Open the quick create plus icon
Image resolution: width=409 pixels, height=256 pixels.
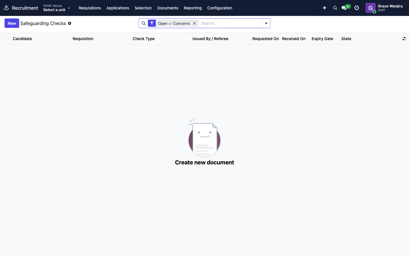point(324,8)
